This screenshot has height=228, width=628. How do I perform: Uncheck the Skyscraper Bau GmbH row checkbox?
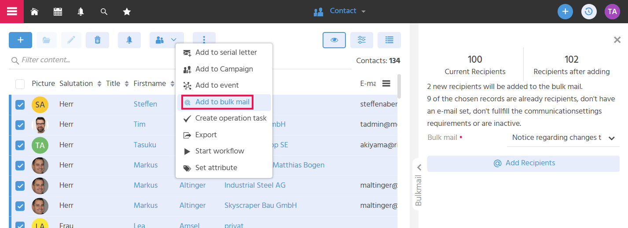[20, 206]
